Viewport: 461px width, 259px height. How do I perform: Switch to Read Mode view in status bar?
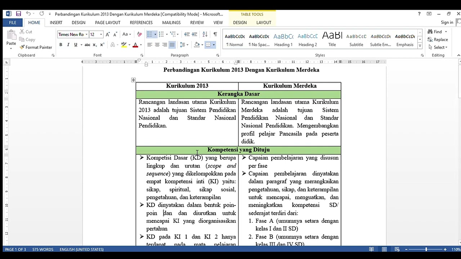coord(371,249)
